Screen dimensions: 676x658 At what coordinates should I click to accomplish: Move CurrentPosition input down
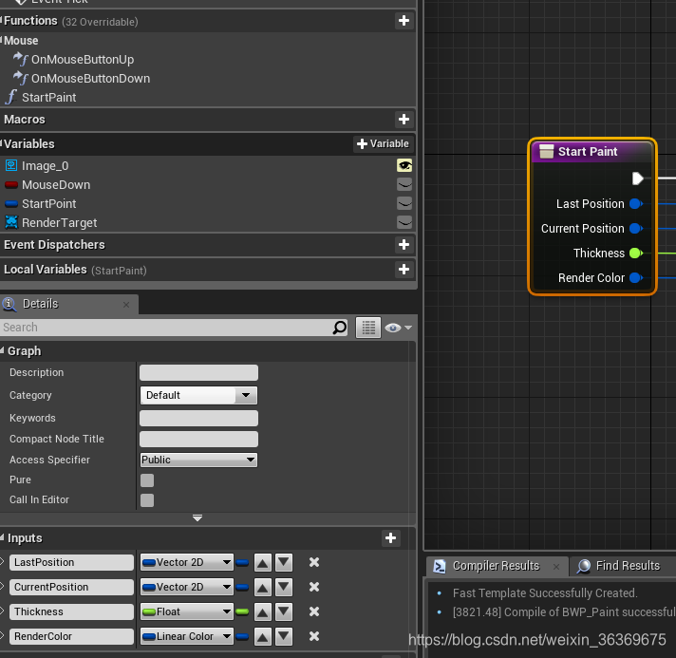[x=284, y=588]
